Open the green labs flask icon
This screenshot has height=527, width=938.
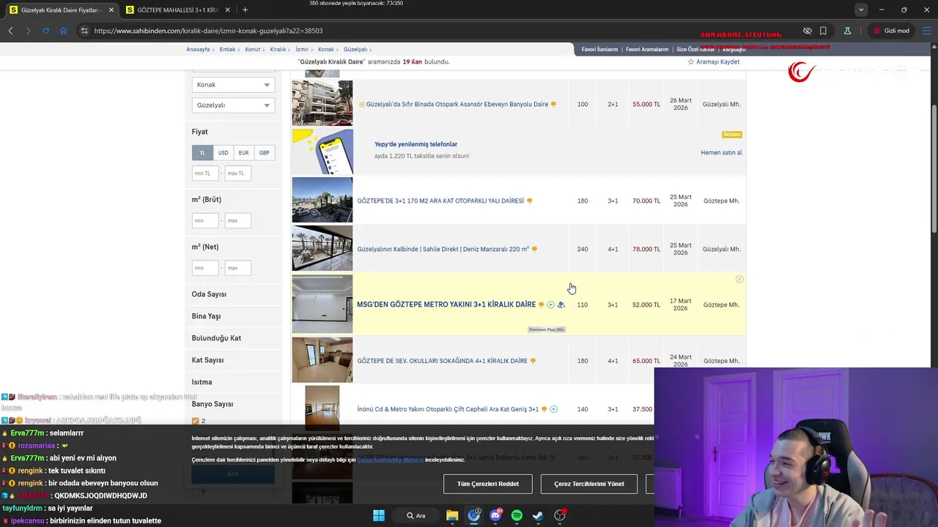click(847, 31)
